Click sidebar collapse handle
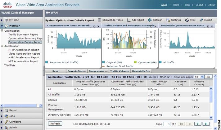 pyautogui.click(x=44, y=70)
